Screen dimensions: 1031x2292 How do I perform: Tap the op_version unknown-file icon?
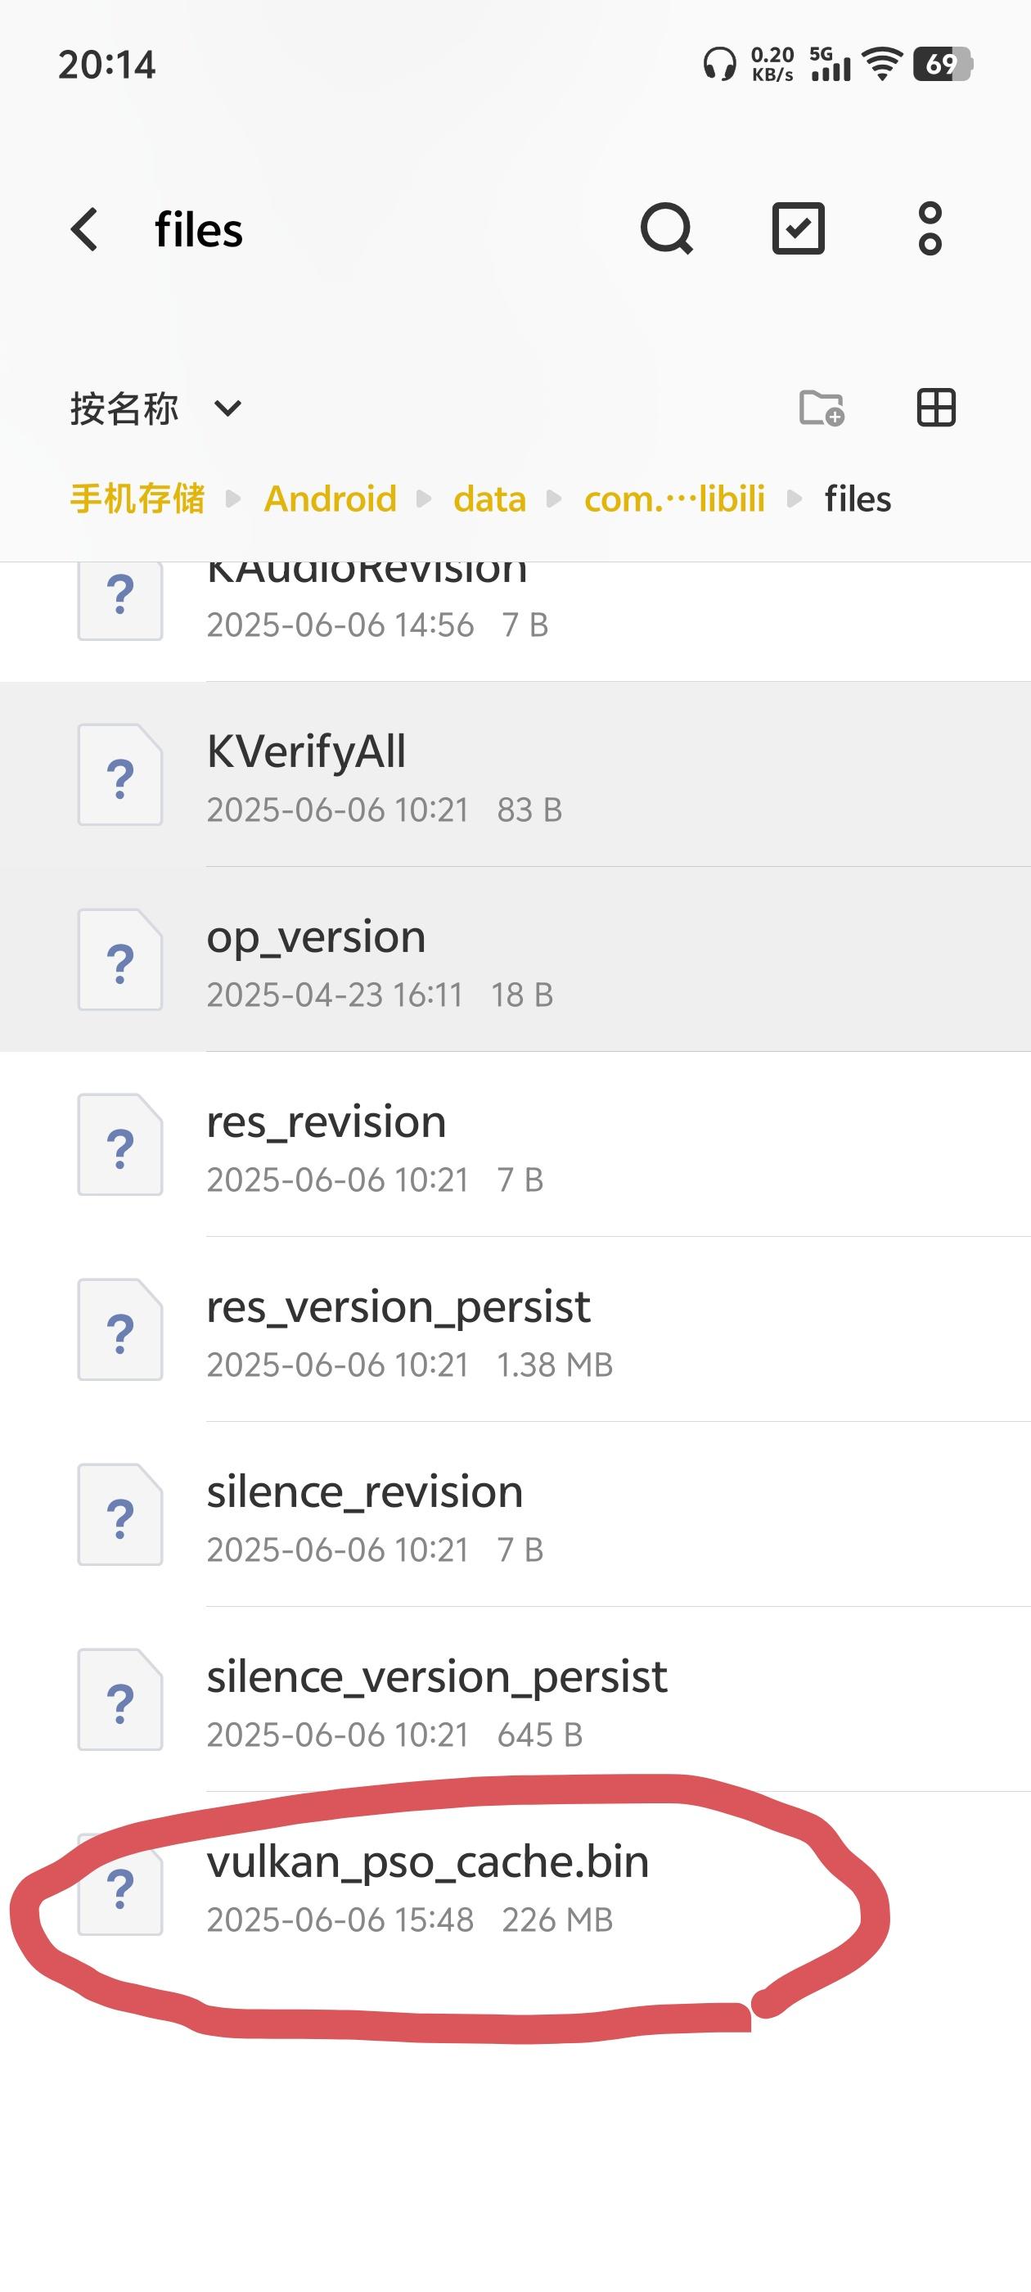(120, 960)
